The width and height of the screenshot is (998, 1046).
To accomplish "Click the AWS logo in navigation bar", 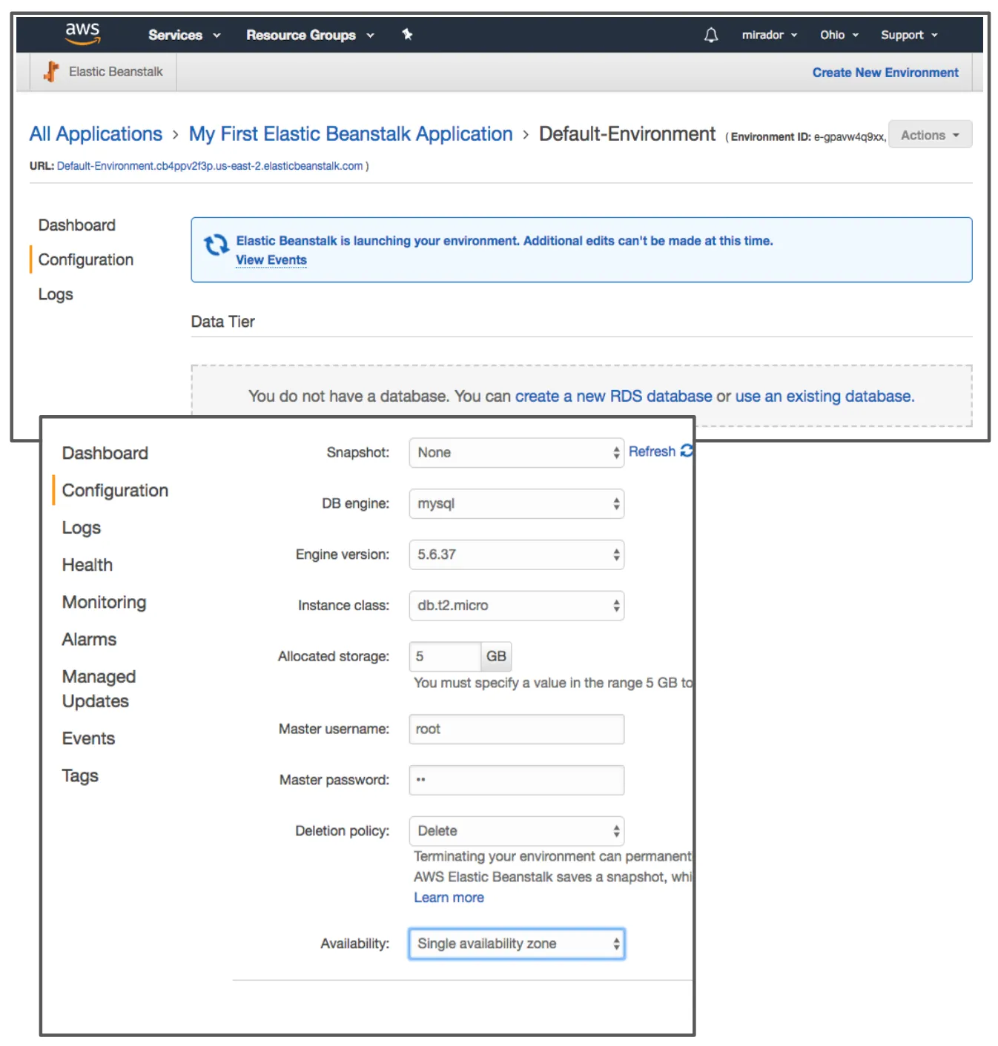I will coord(82,33).
